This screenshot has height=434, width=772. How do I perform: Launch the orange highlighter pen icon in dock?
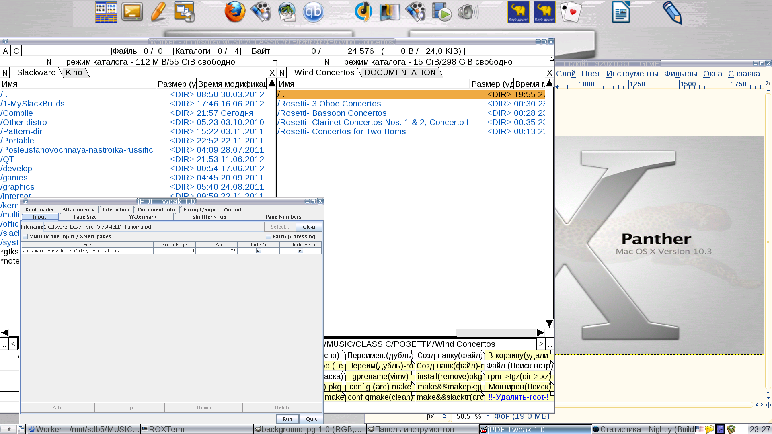158,12
